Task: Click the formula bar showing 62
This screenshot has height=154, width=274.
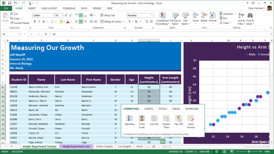Action: pyautogui.click(x=161, y=34)
